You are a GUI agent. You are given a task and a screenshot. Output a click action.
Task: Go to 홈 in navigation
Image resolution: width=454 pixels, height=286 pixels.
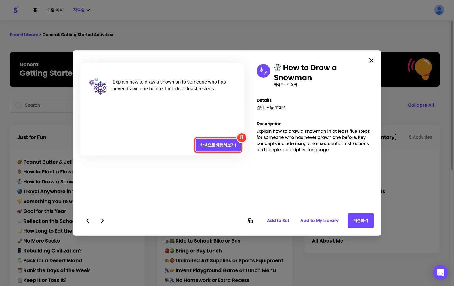point(35,10)
